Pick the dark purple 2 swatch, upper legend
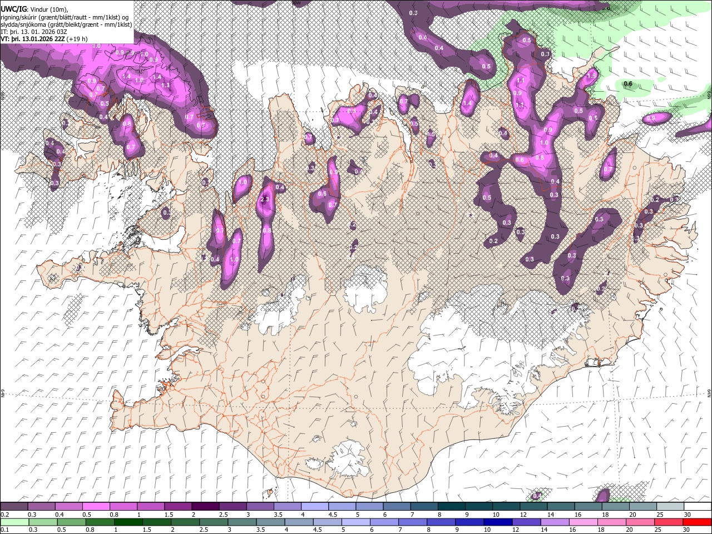Image resolution: width=712 pixels, height=534 pixels. (x=205, y=507)
